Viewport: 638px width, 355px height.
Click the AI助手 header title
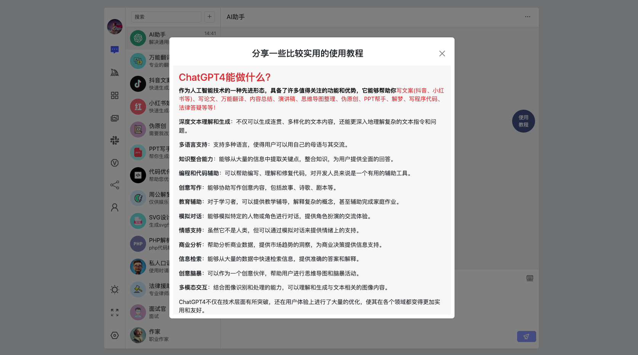click(x=236, y=17)
